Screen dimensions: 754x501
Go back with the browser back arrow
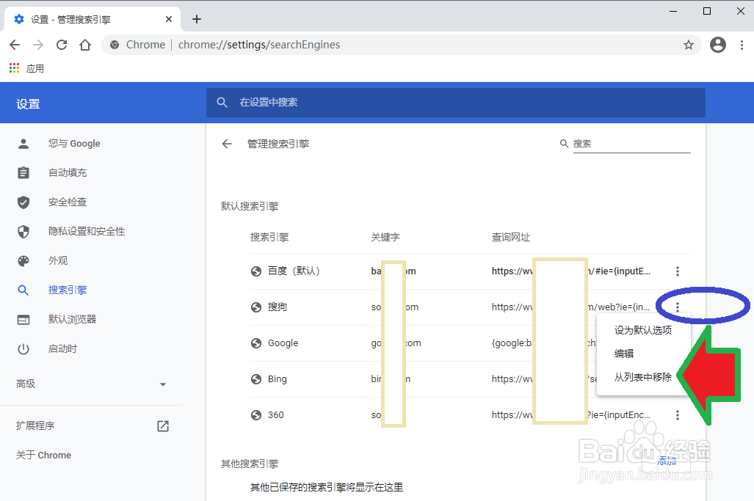[15, 45]
